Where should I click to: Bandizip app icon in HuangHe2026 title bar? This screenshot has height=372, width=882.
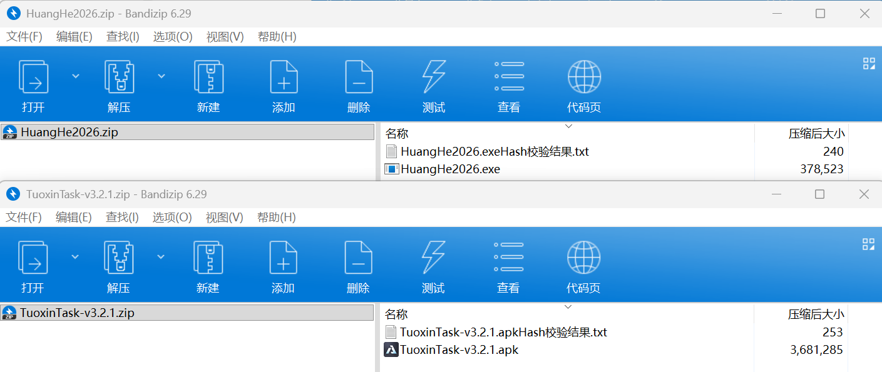point(14,13)
